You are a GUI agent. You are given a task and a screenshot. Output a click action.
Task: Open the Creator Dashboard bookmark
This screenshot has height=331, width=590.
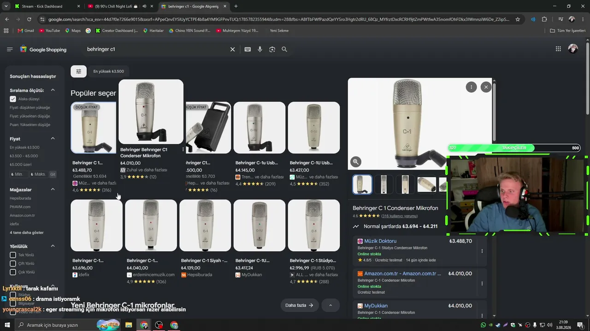tap(117, 31)
